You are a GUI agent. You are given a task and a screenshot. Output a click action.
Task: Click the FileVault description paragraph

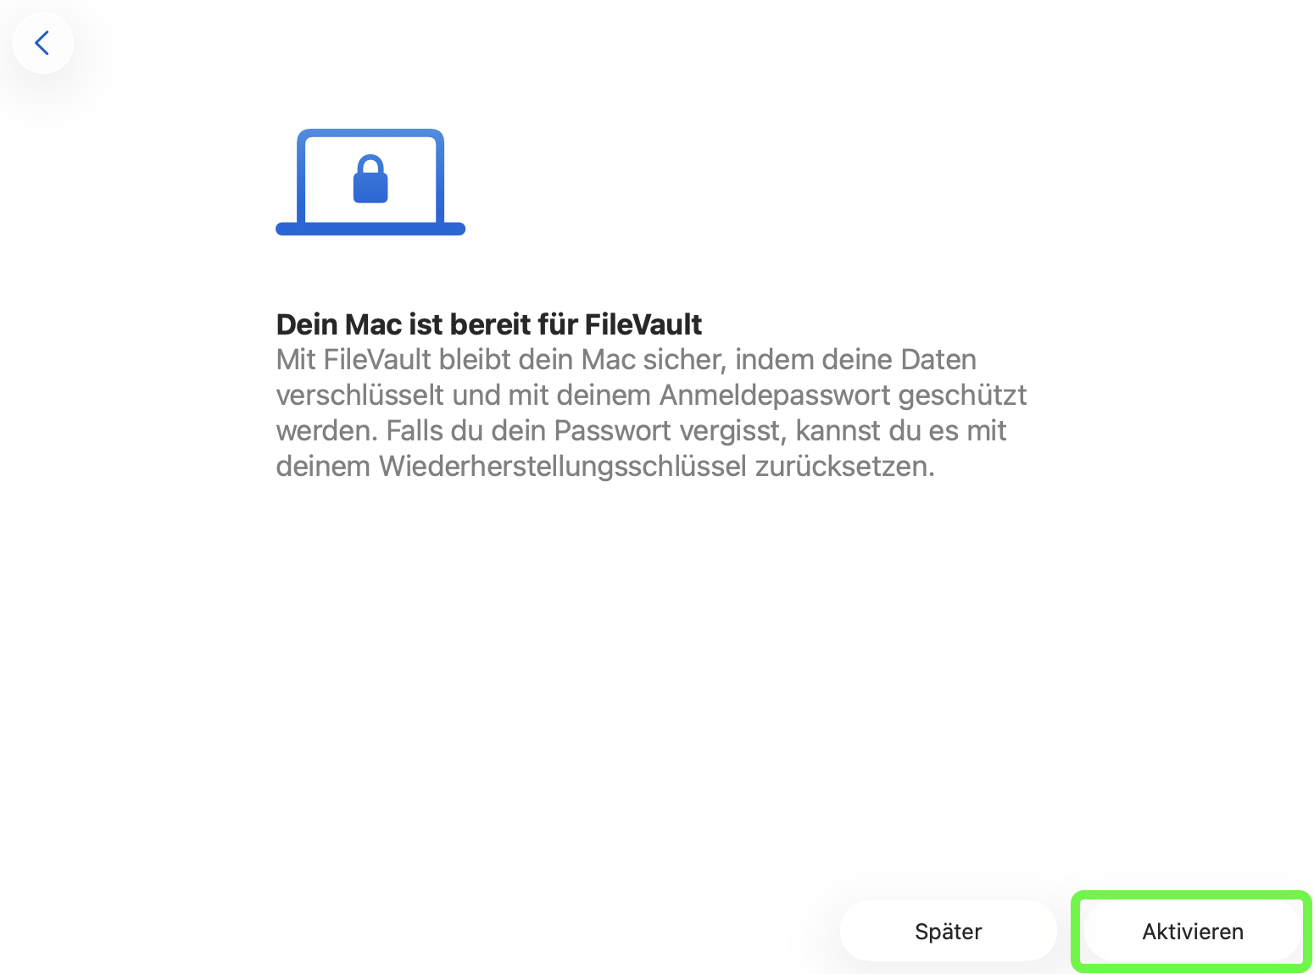pyautogui.click(x=651, y=413)
